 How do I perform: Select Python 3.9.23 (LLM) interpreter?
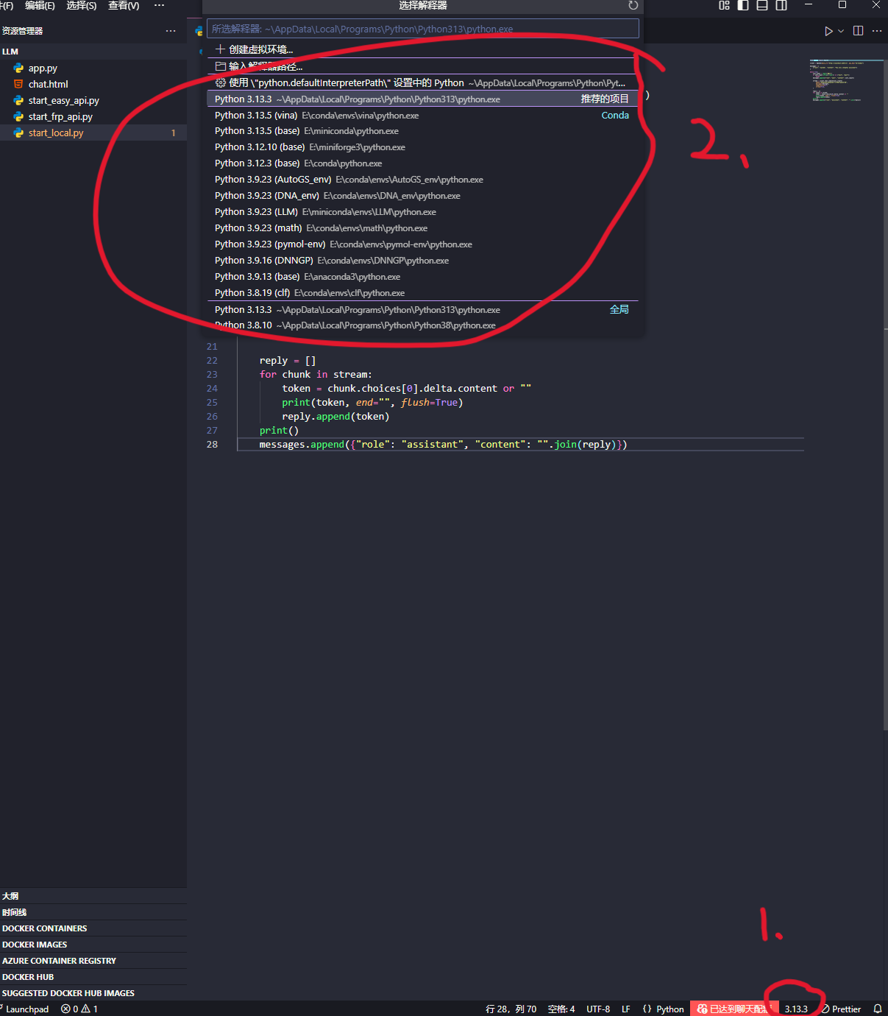point(422,212)
